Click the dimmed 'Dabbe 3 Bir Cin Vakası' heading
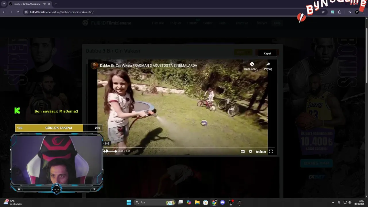The height and width of the screenshot is (207, 368). pyautogui.click(x=113, y=51)
